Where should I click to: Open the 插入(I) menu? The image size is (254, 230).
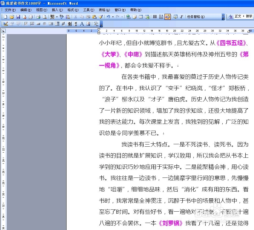(57, 10)
